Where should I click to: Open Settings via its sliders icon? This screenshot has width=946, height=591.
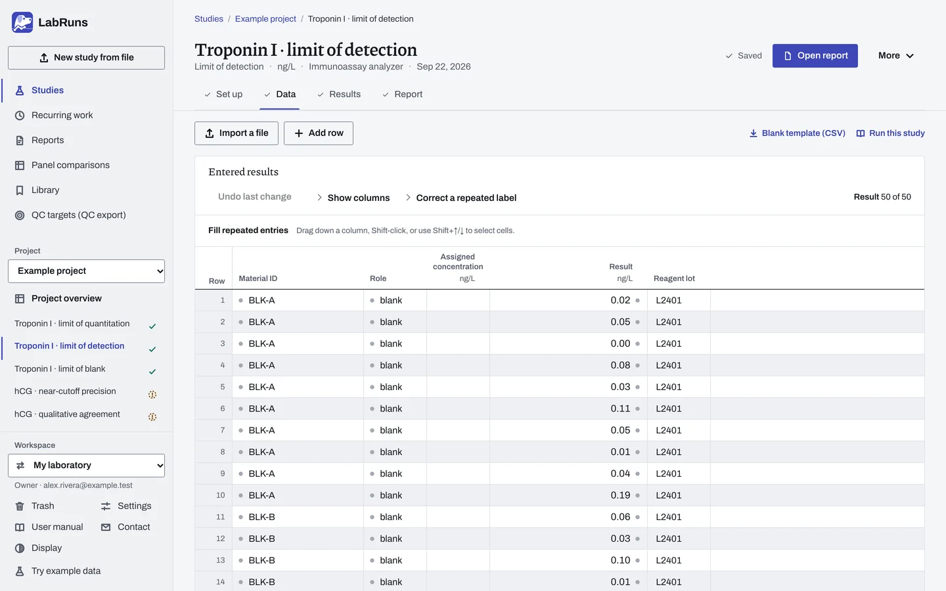tap(106, 506)
